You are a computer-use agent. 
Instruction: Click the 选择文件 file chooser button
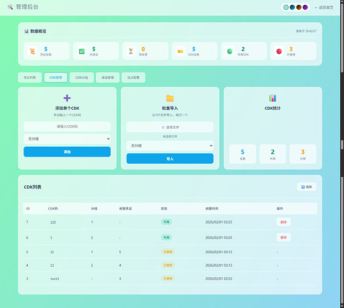coord(170,127)
